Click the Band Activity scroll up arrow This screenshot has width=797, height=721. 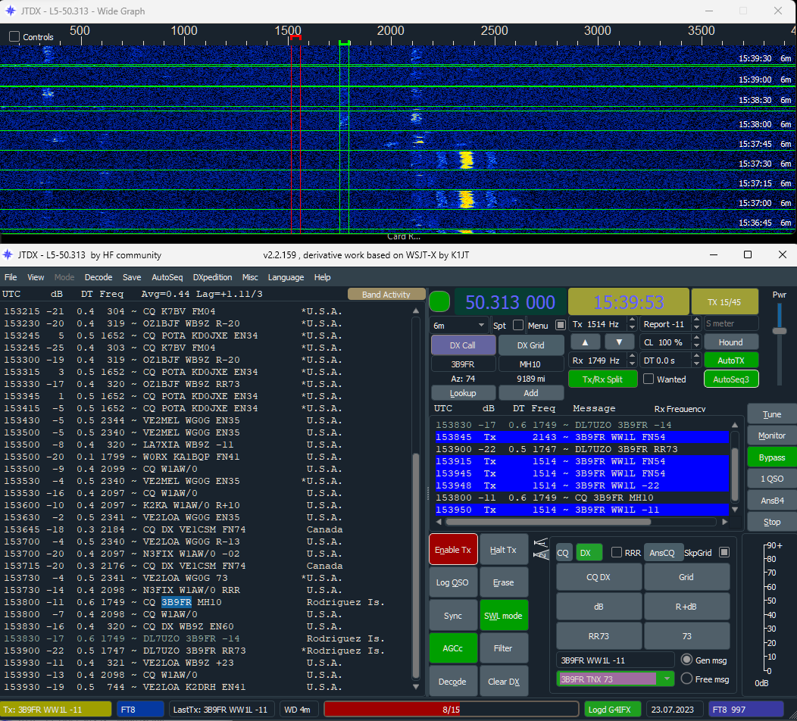tap(416, 311)
